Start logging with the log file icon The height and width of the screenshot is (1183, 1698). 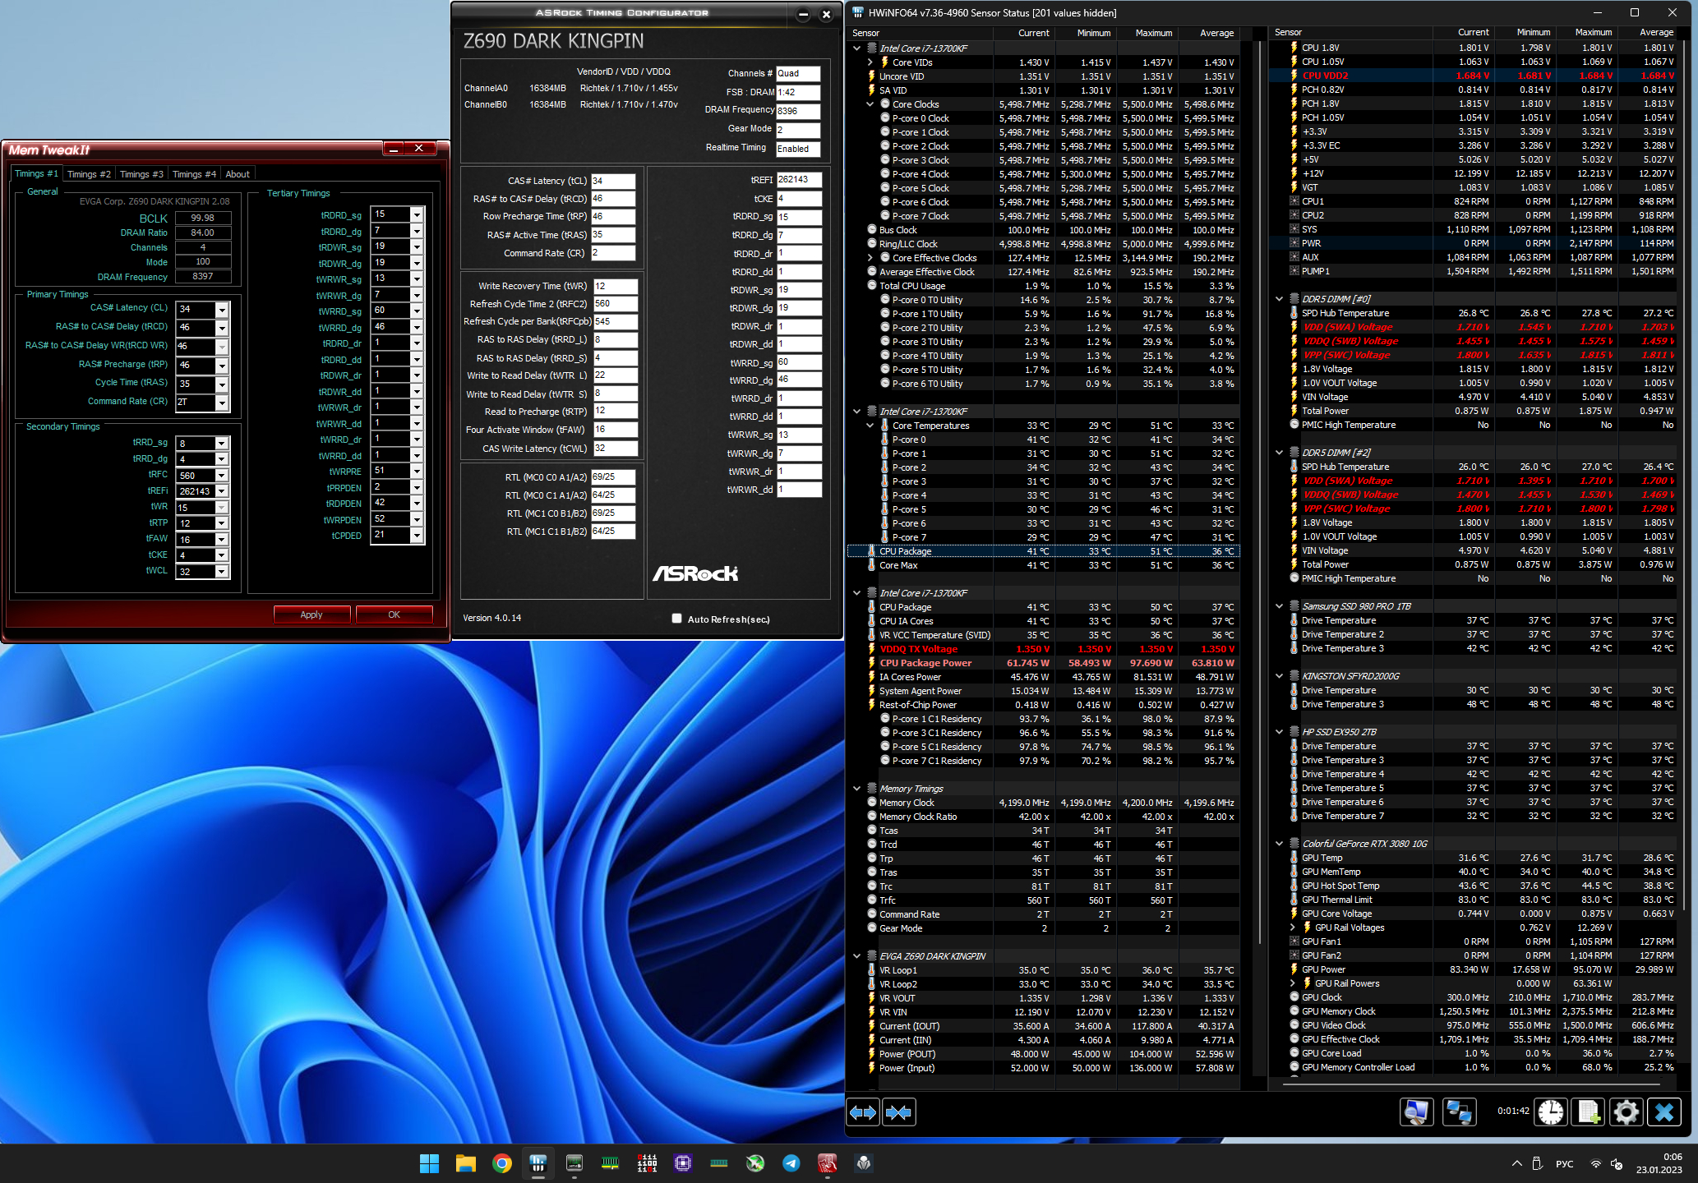pyautogui.click(x=1588, y=1112)
